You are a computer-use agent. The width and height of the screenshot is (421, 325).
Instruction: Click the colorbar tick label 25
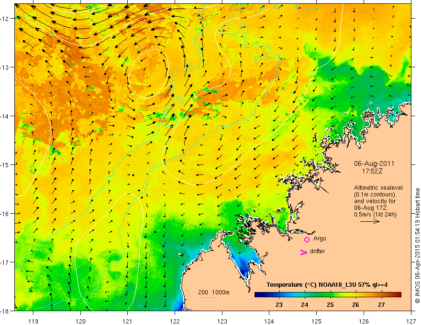coord(330,304)
